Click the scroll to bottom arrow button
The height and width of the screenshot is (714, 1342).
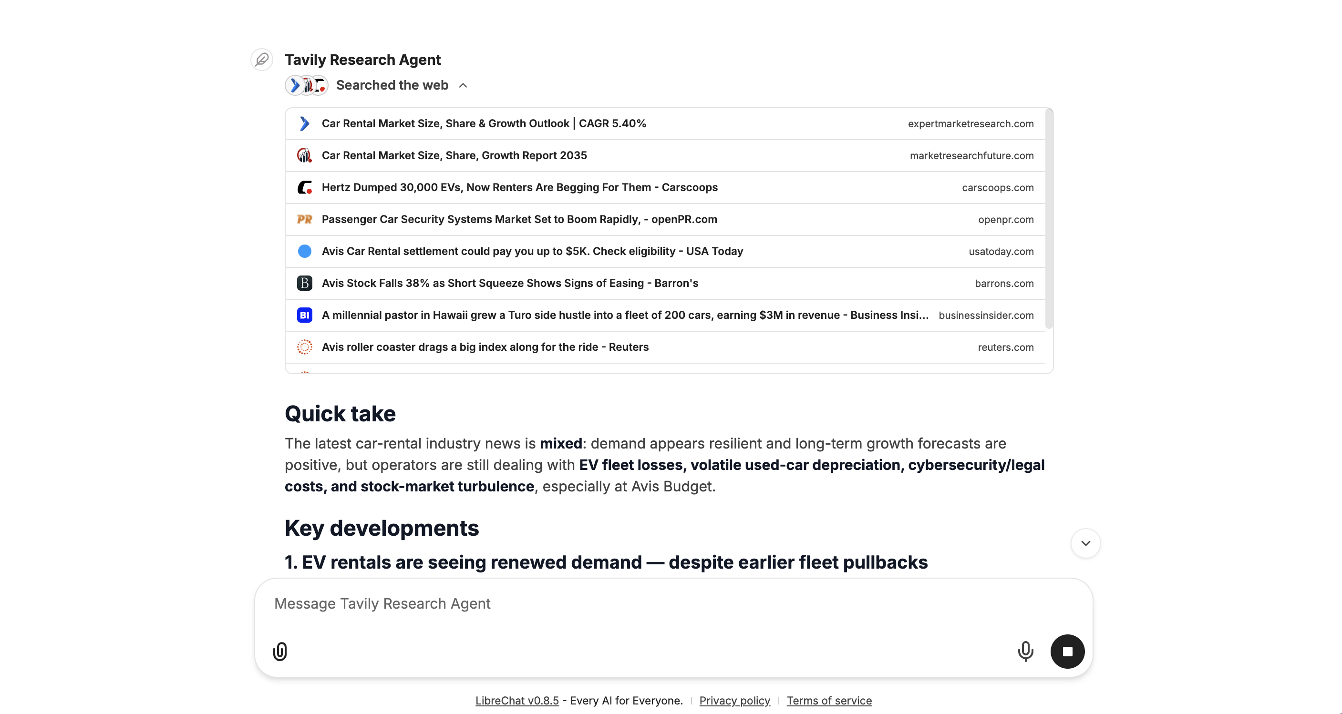1085,543
